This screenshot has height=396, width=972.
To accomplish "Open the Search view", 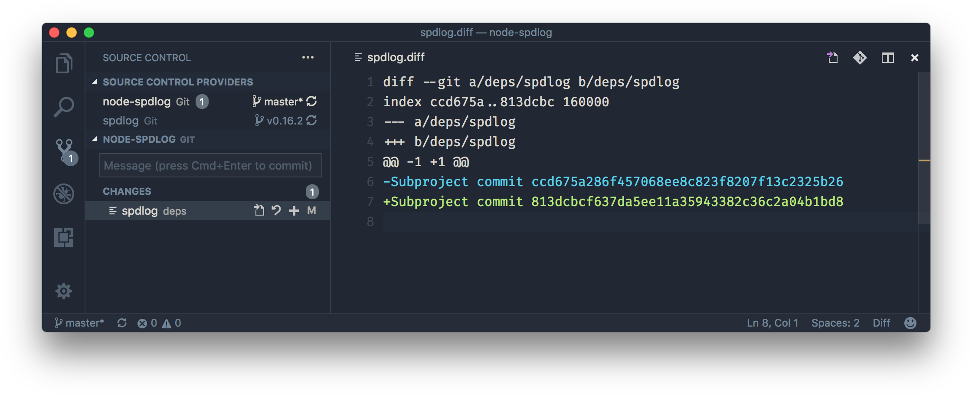I will 64,105.
